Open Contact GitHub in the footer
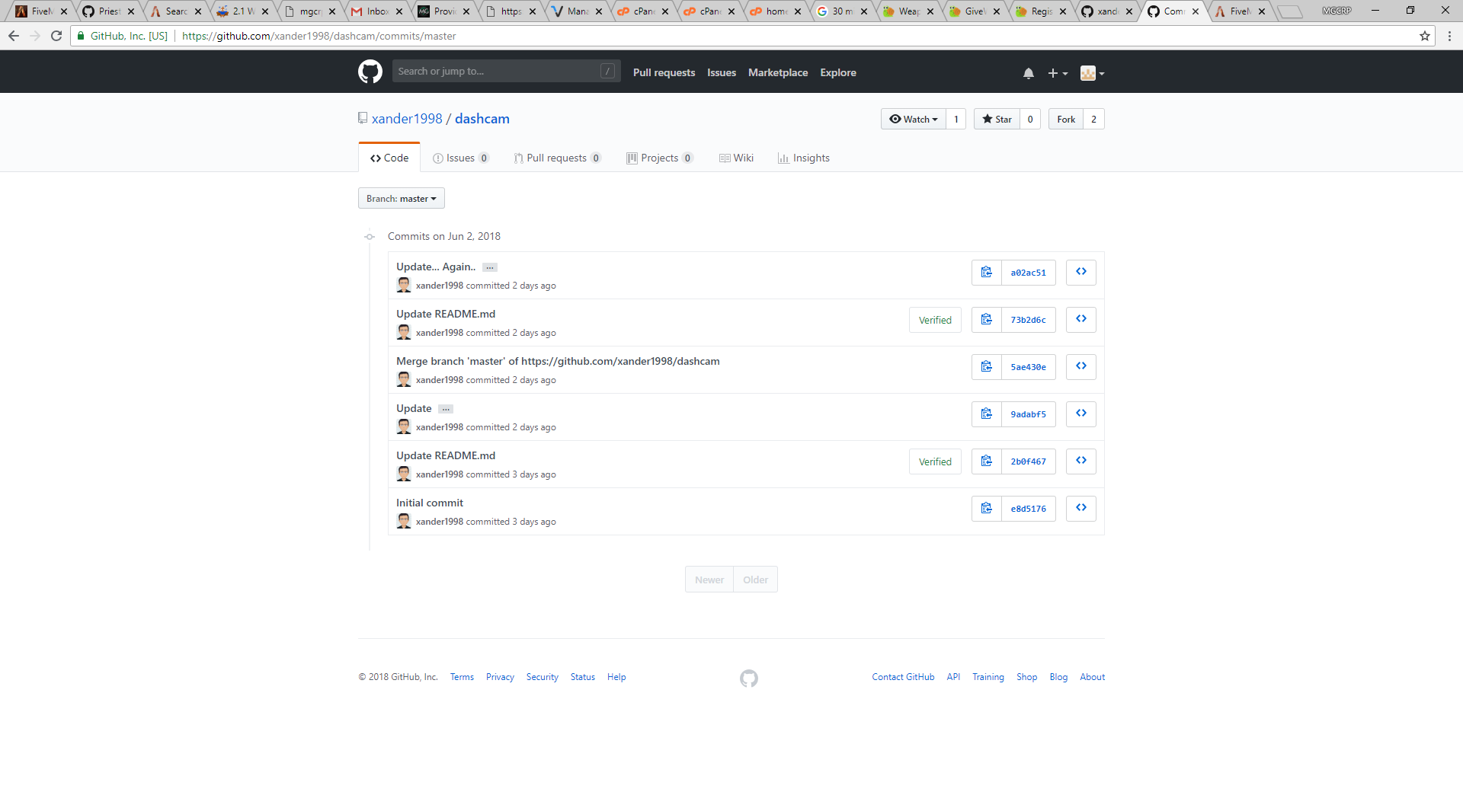1463x792 pixels. pos(903,677)
